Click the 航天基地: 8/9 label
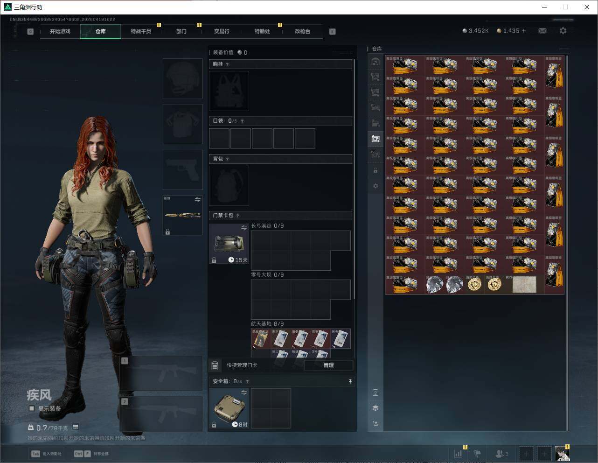 click(x=267, y=324)
